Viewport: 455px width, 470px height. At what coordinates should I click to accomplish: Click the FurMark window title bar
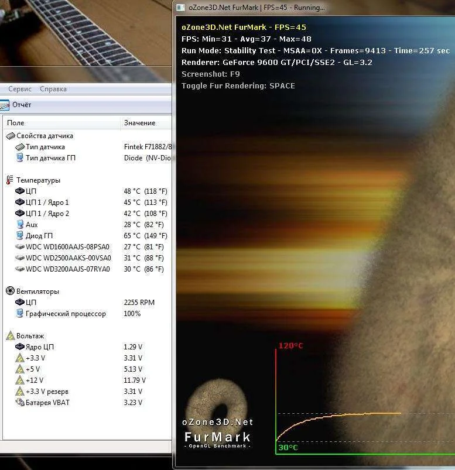pos(314,8)
